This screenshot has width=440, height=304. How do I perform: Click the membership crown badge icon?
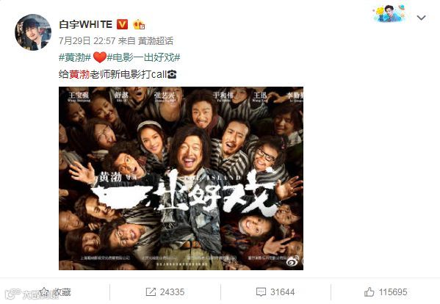(139, 25)
